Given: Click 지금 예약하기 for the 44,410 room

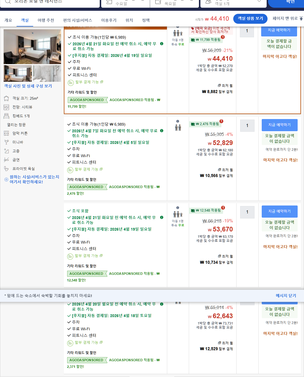Looking at the screenshot, I should 279,31.
